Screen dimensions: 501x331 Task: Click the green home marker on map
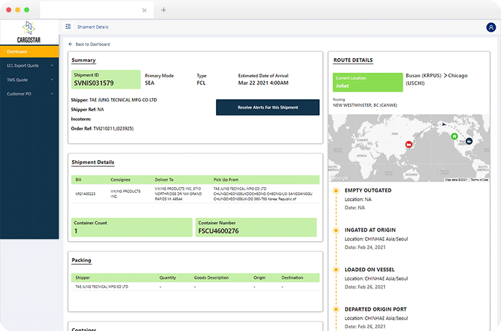[454, 136]
